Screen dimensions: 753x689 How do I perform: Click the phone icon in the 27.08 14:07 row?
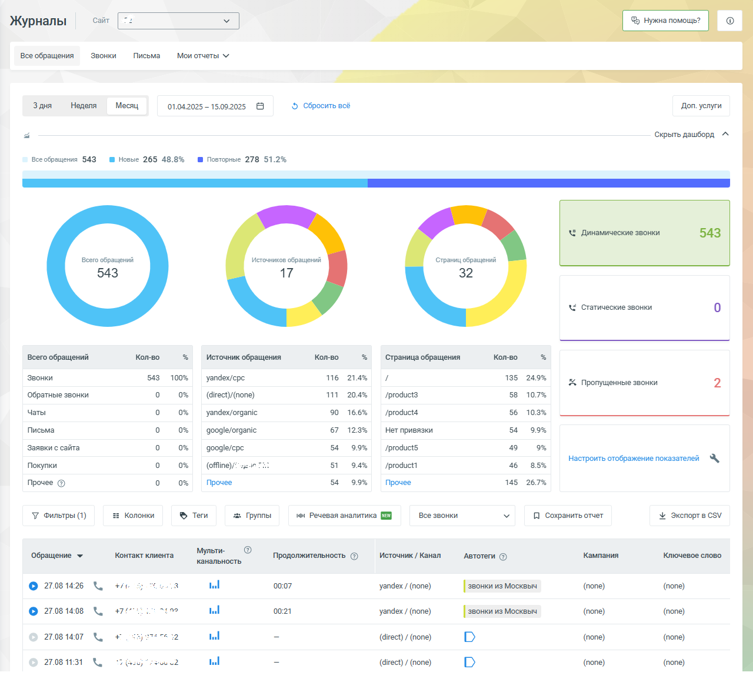tap(98, 637)
